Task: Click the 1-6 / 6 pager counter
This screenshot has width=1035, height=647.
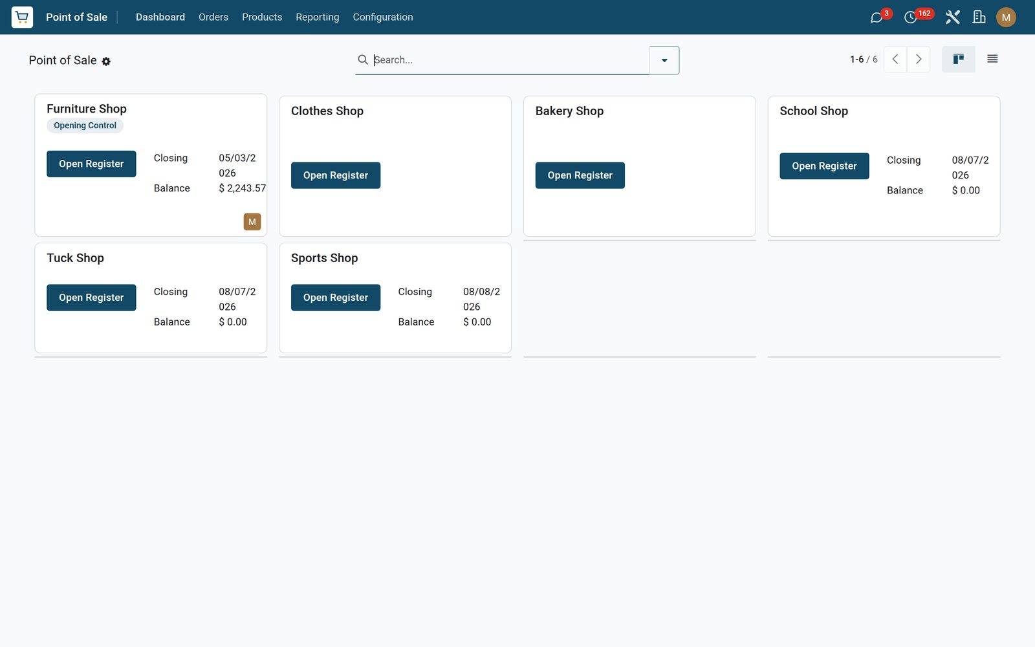Action: pyautogui.click(x=864, y=60)
